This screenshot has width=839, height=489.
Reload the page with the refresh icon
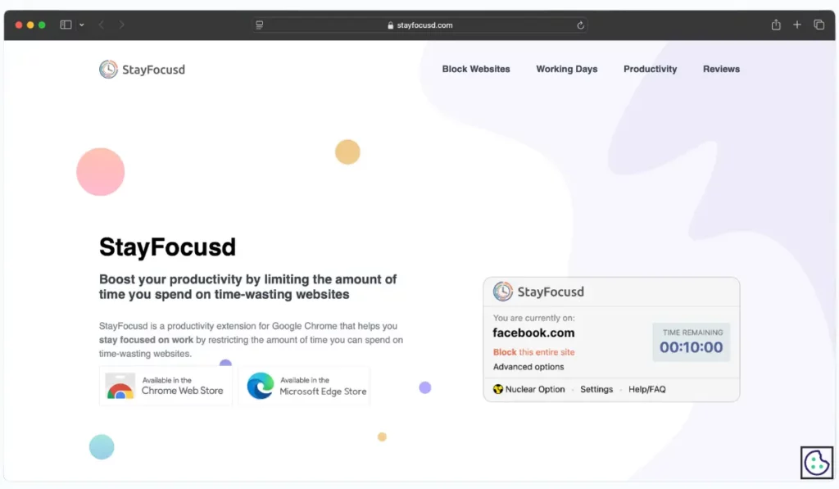[580, 25]
